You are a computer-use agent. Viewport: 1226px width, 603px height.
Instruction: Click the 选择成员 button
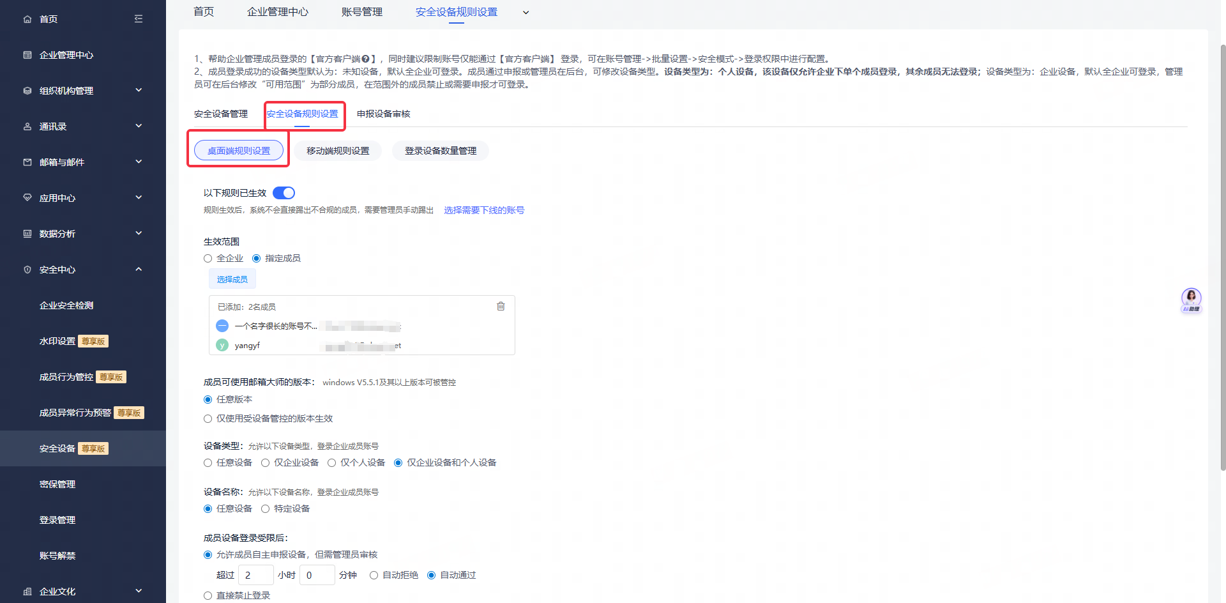point(232,279)
